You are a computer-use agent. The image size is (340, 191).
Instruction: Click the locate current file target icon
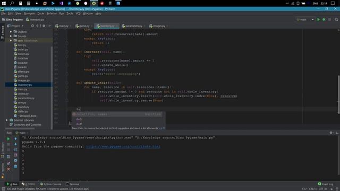[32, 26]
